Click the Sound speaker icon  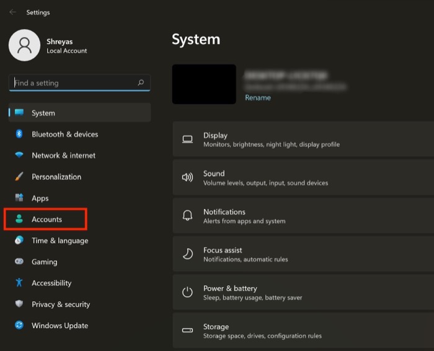pos(187,177)
